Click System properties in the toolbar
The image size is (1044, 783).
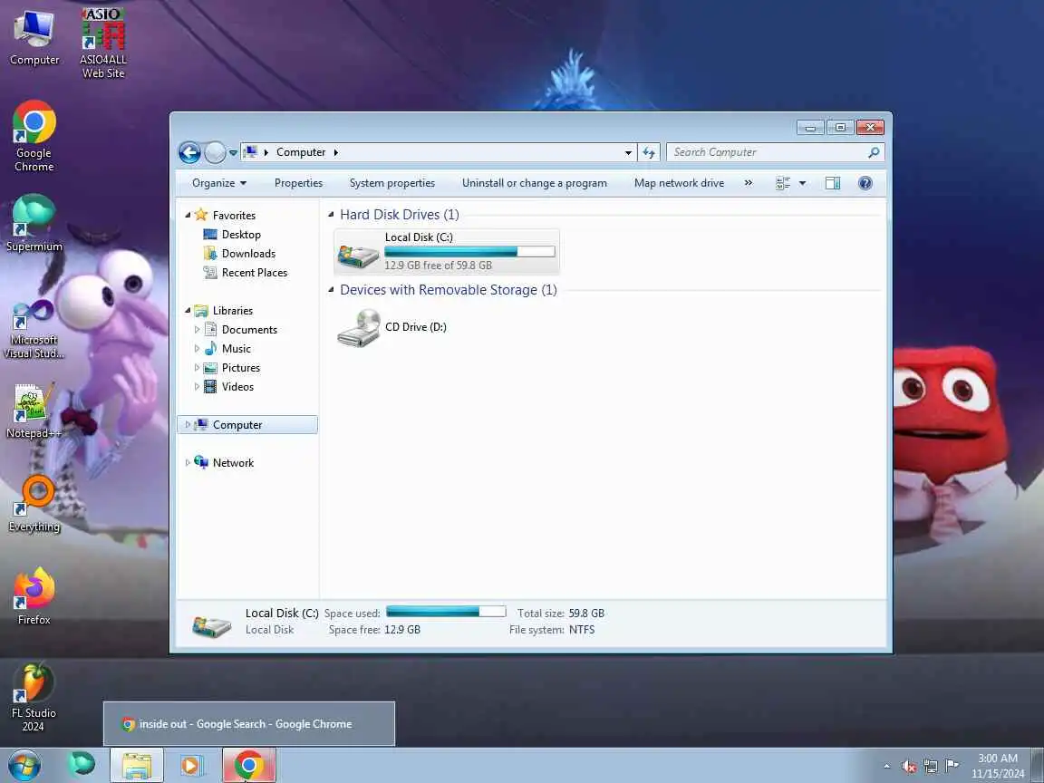pyautogui.click(x=392, y=183)
